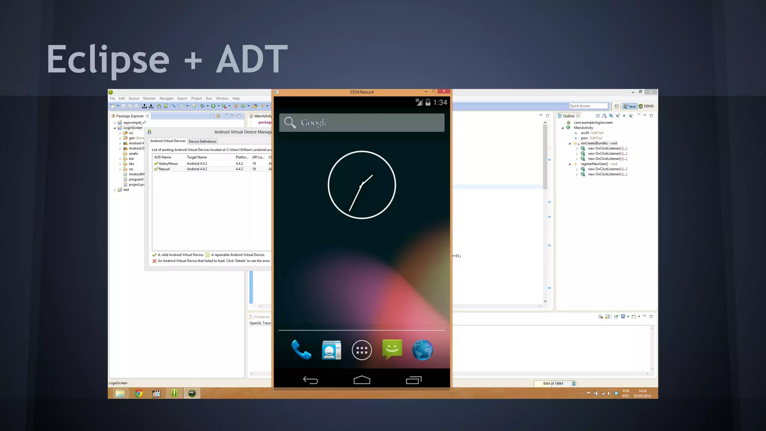Open the Refactor menu
This screenshot has width=766, height=431.
coord(149,98)
